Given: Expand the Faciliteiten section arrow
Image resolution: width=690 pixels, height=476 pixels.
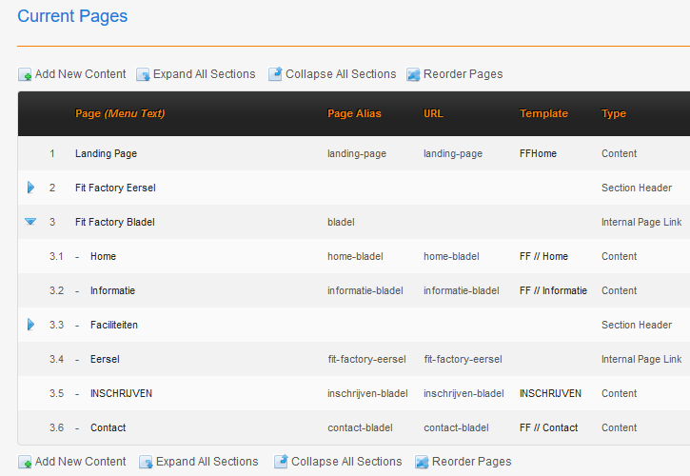Looking at the screenshot, I should pos(30,325).
